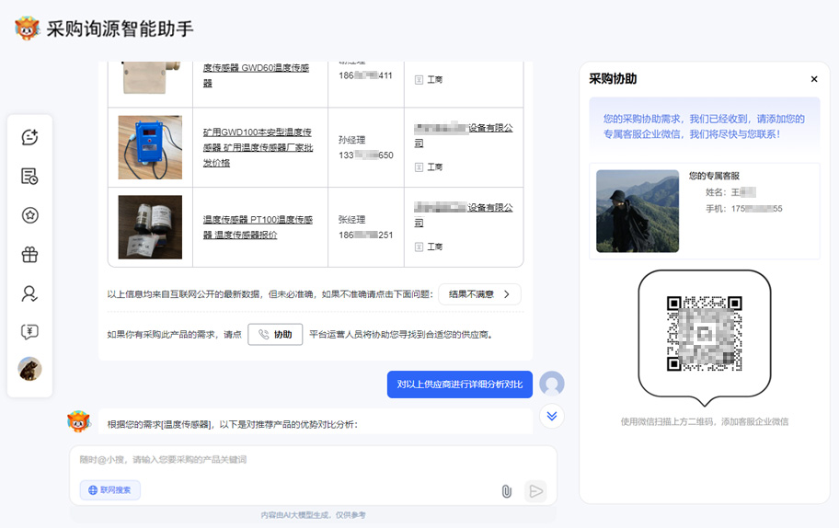Click the yuan quotation message icon
839x528 pixels.
(29, 332)
